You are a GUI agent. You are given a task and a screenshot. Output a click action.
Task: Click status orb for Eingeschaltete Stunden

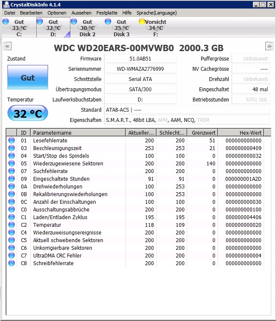(x=12, y=179)
